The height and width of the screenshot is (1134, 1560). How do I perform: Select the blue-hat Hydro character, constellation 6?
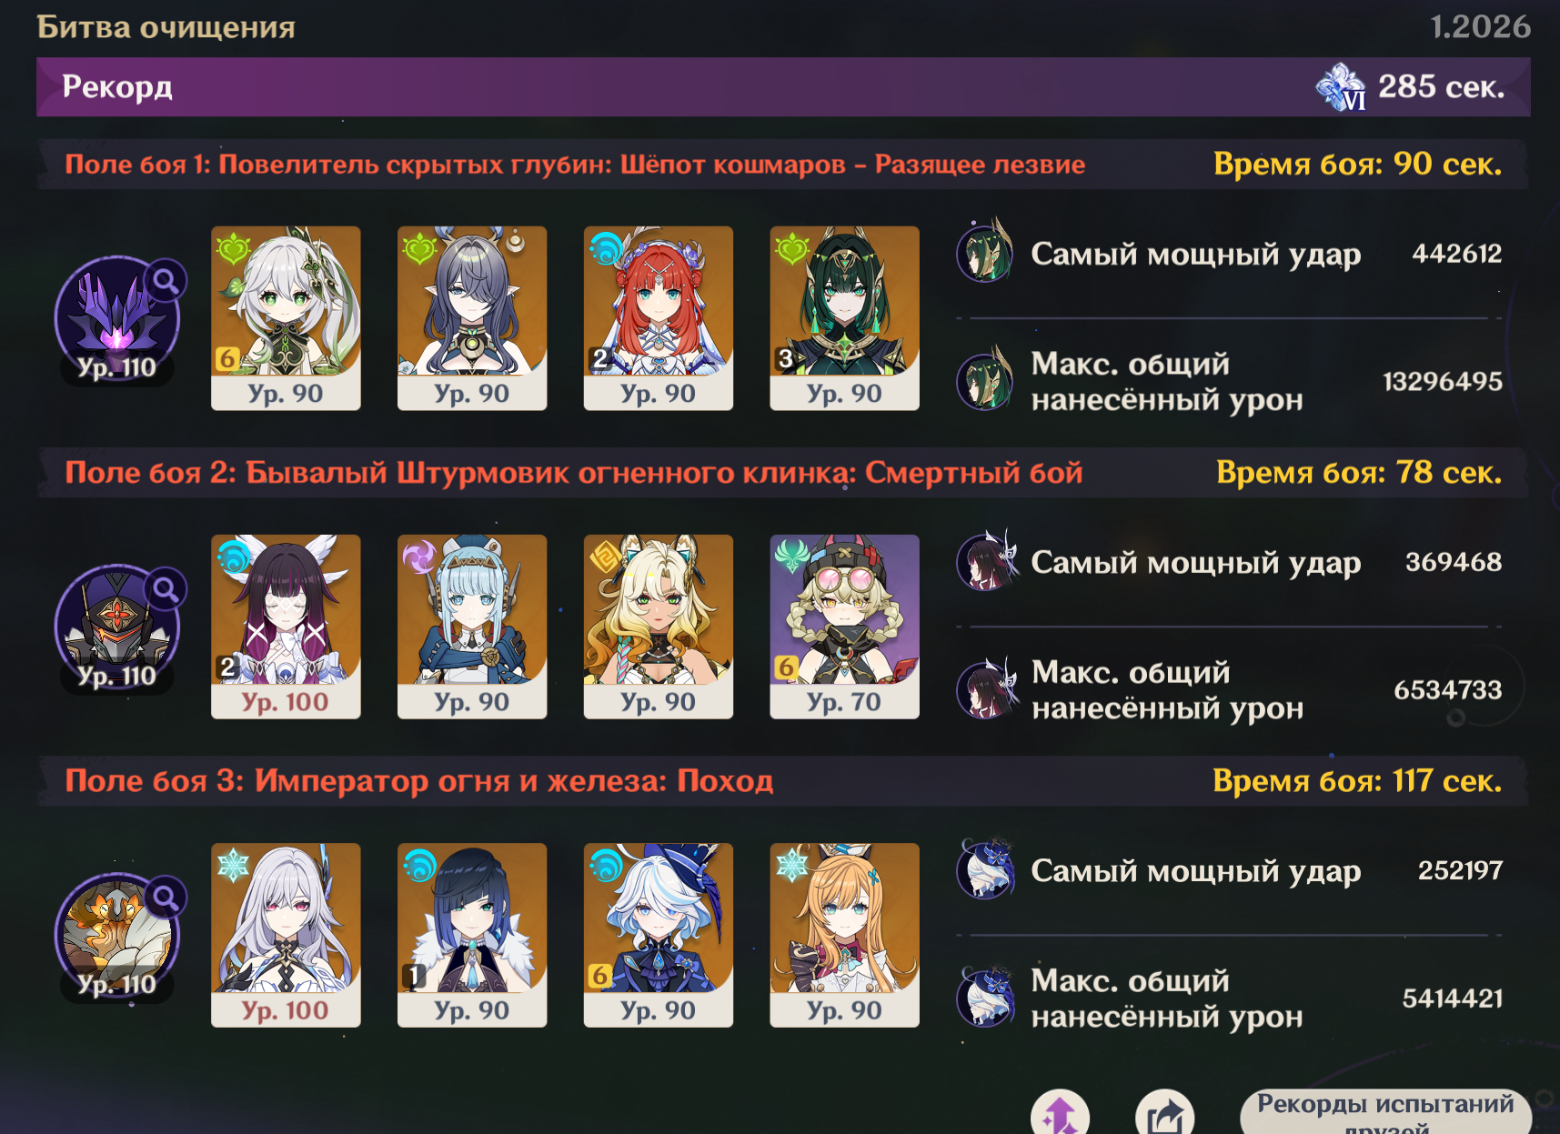(x=658, y=935)
